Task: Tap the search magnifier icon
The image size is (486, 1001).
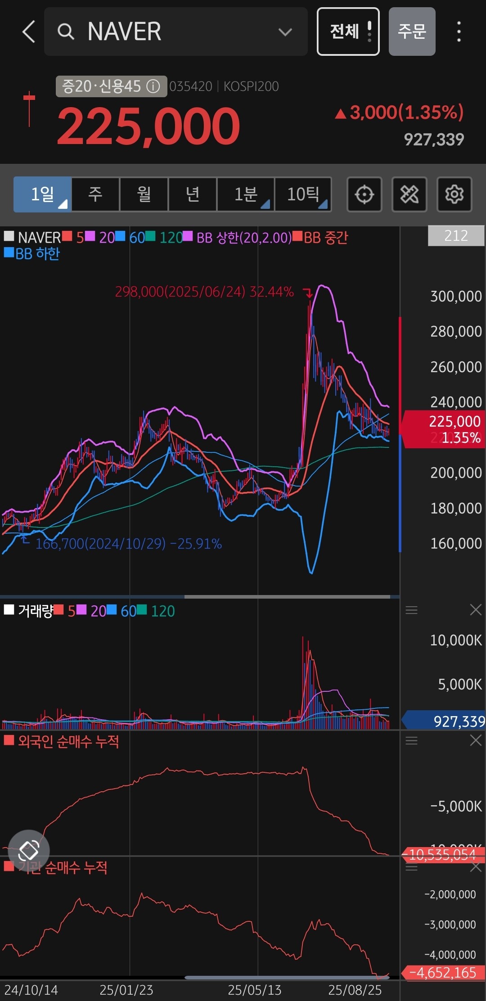Action: point(66,32)
